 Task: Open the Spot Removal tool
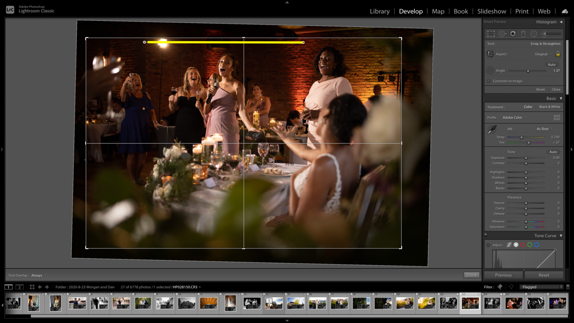[x=502, y=33]
